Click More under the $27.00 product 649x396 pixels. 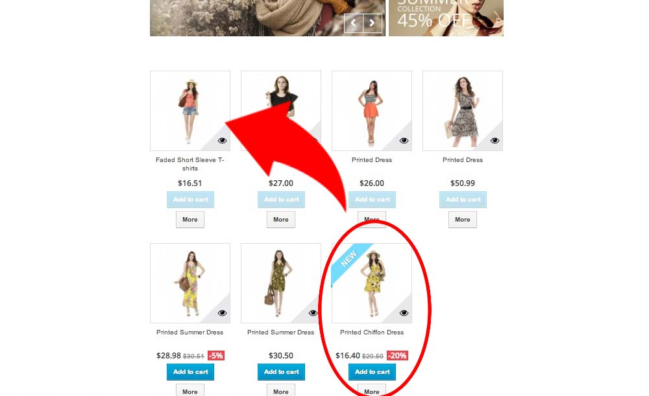pos(280,220)
